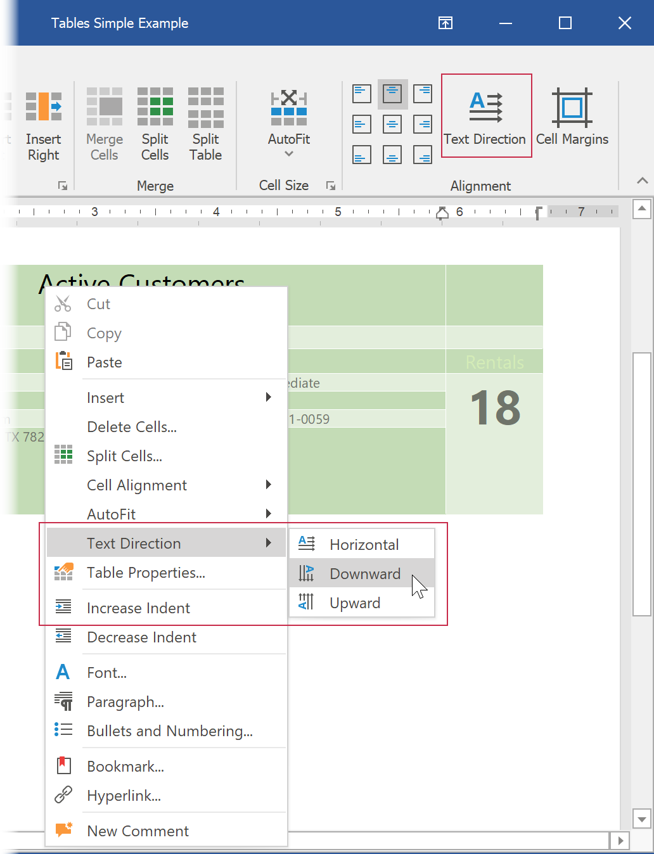Click Bullets and Numbering menu entry

(169, 731)
